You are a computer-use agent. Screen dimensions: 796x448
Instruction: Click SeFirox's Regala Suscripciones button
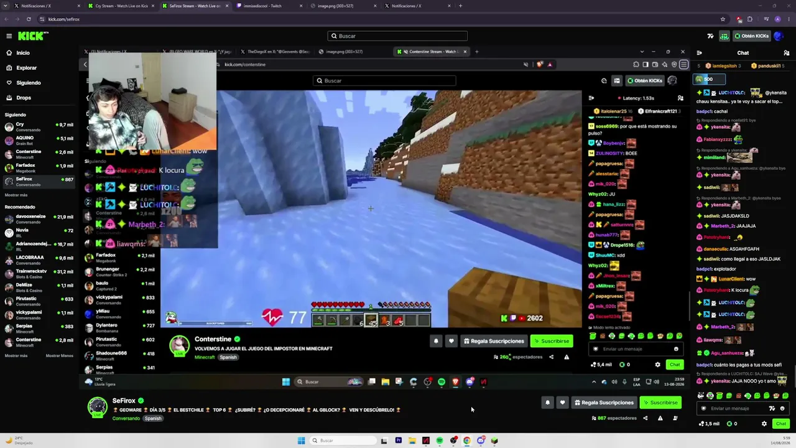click(x=603, y=403)
